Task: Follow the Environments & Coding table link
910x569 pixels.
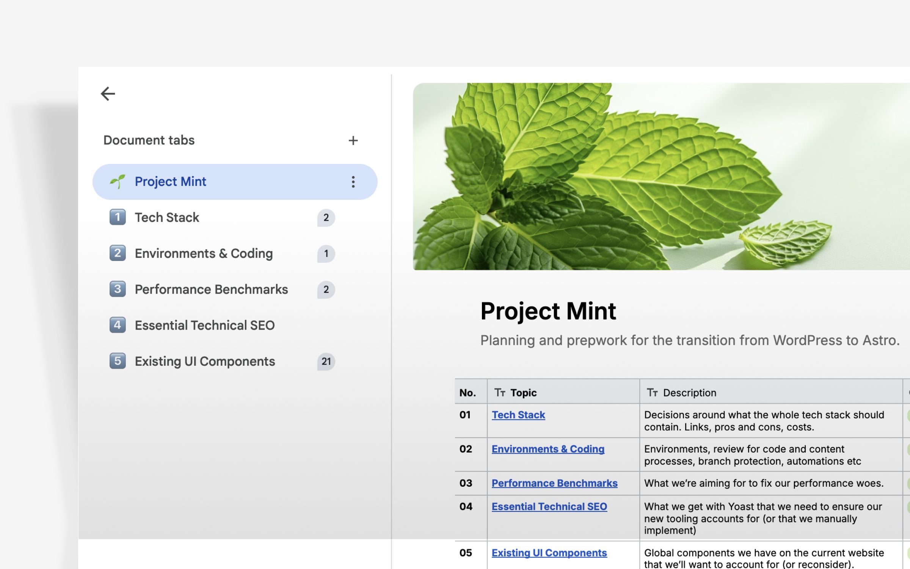Action: (548, 449)
